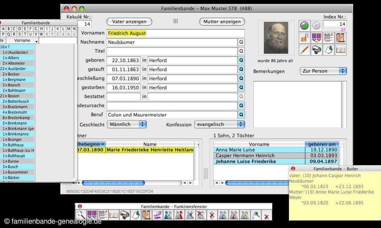381x228 pixels.
Task: Click the geboren date field 22.10.1863
Action: point(124,60)
